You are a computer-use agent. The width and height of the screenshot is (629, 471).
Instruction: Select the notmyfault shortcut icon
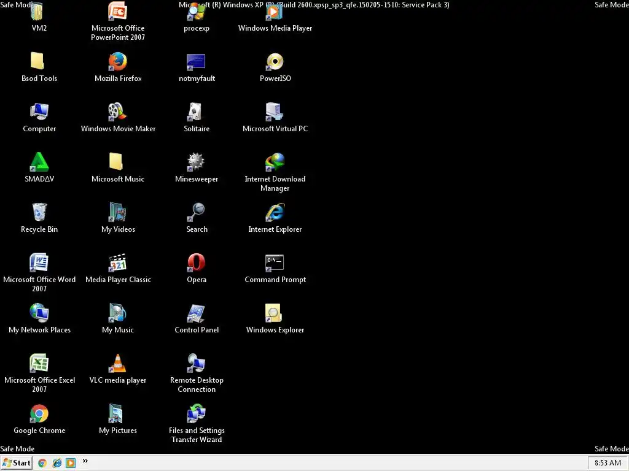click(x=196, y=62)
